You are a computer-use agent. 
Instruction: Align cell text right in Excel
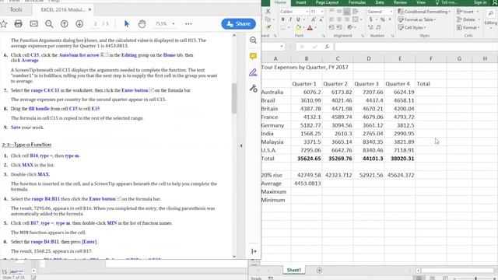pyautogui.click(x=346, y=19)
